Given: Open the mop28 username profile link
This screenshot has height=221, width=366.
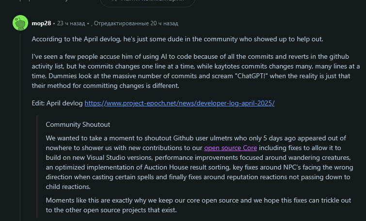Looking at the screenshot, I should tap(41, 23).
